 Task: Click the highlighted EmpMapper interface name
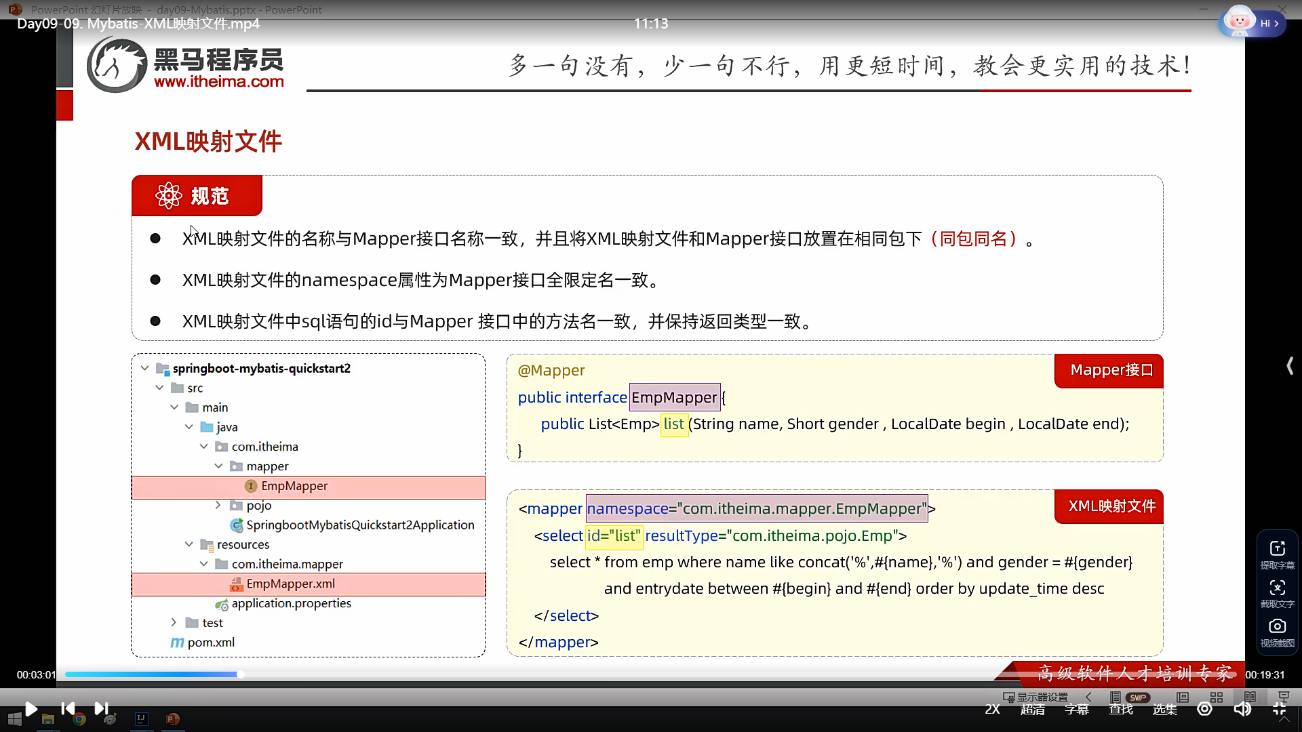click(x=675, y=398)
